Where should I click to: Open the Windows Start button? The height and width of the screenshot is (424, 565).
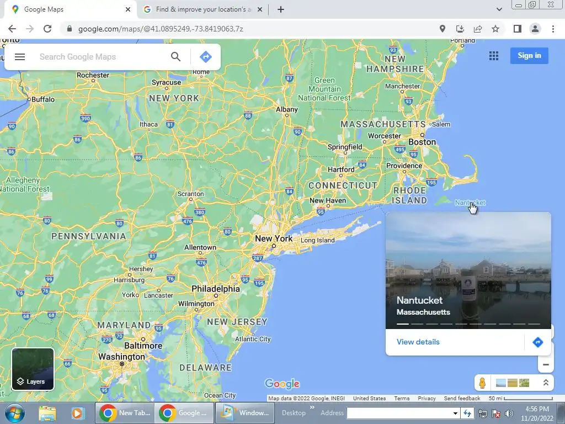[14, 413]
